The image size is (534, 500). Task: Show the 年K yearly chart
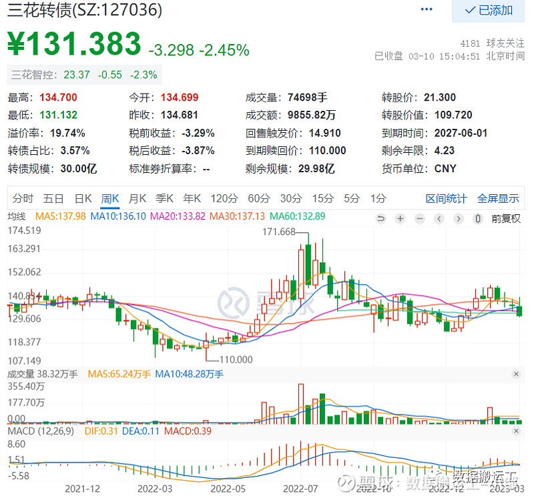192,198
